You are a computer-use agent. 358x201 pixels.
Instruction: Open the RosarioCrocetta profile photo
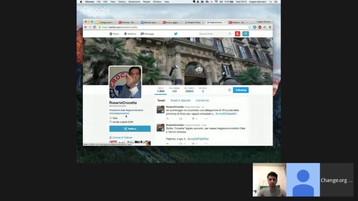click(x=125, y=82)
